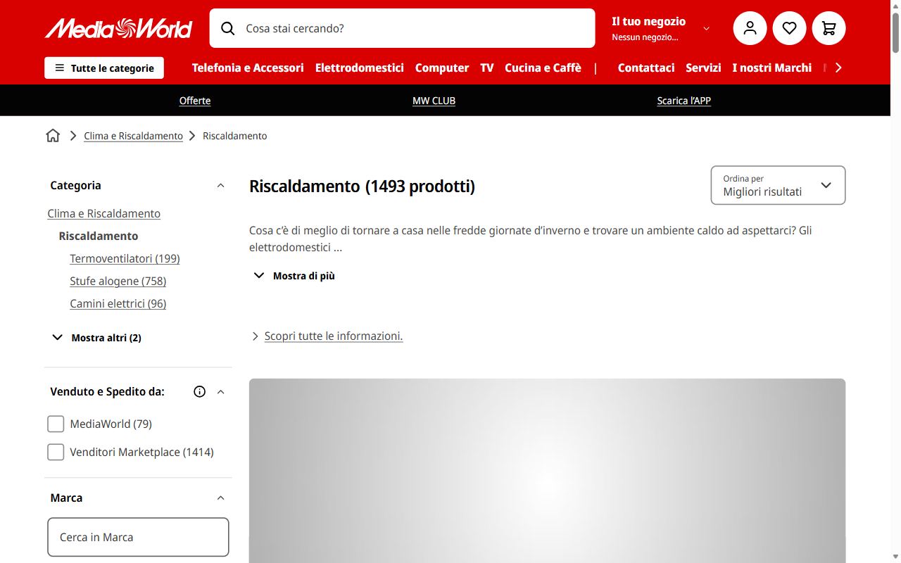Open Cucina e Caffè menu

[543, 68]
